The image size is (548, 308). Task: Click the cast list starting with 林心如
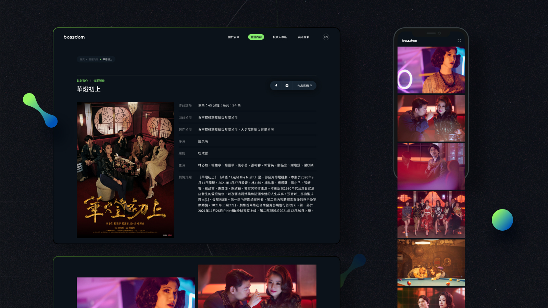(x=256, y=165)
